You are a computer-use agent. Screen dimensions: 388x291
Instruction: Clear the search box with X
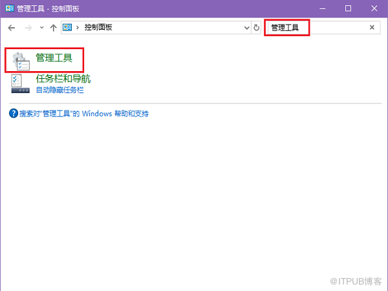(x=372, y=27)
